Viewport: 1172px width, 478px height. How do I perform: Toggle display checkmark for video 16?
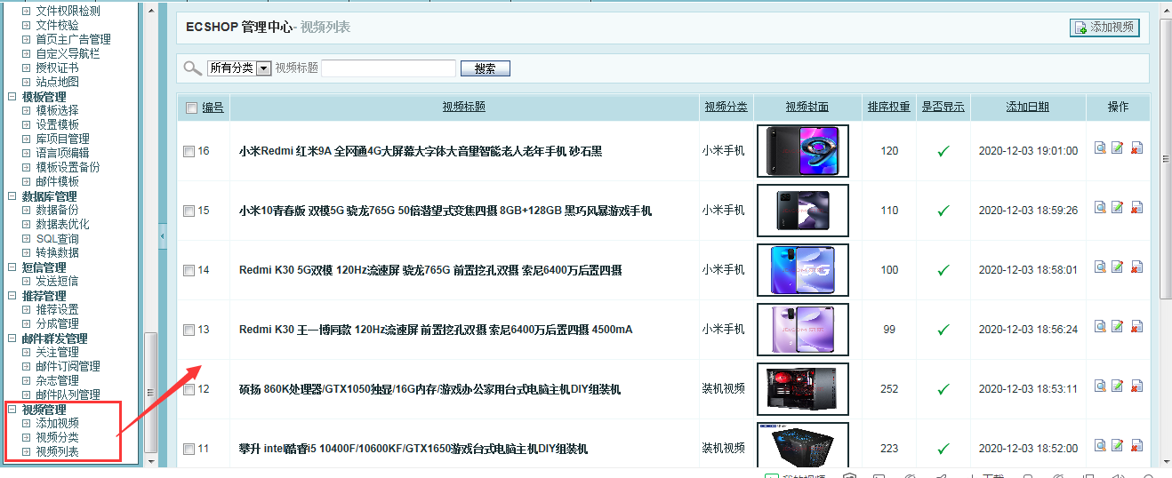click(943, 151)
